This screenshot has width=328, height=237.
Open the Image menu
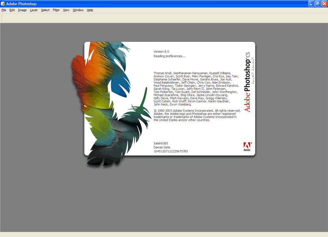[22, 10]
